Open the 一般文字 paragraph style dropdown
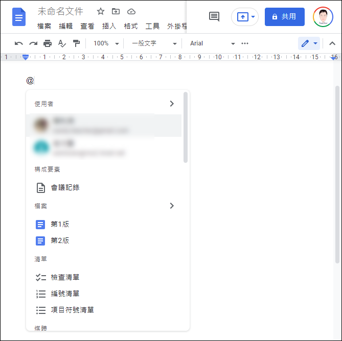The height and width of the screenshot is (341, 342). [154, 43]
